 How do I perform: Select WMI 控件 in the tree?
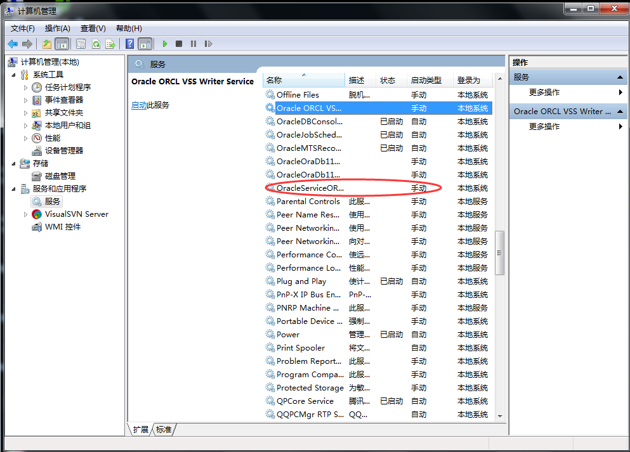[x=63, y=227]
